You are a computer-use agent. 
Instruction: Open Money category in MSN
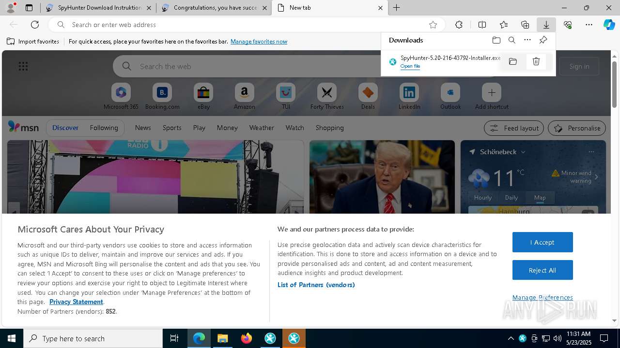point(227,128)
